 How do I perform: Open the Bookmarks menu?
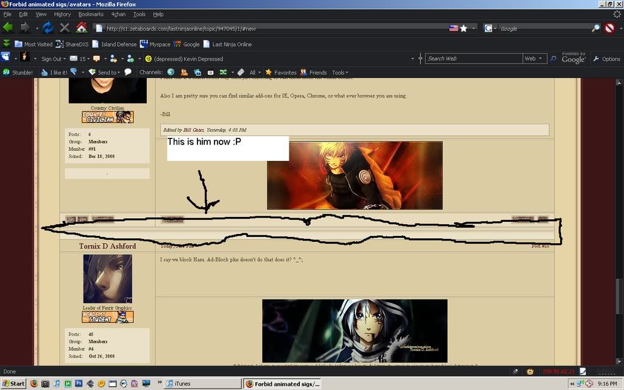point(91,14)
